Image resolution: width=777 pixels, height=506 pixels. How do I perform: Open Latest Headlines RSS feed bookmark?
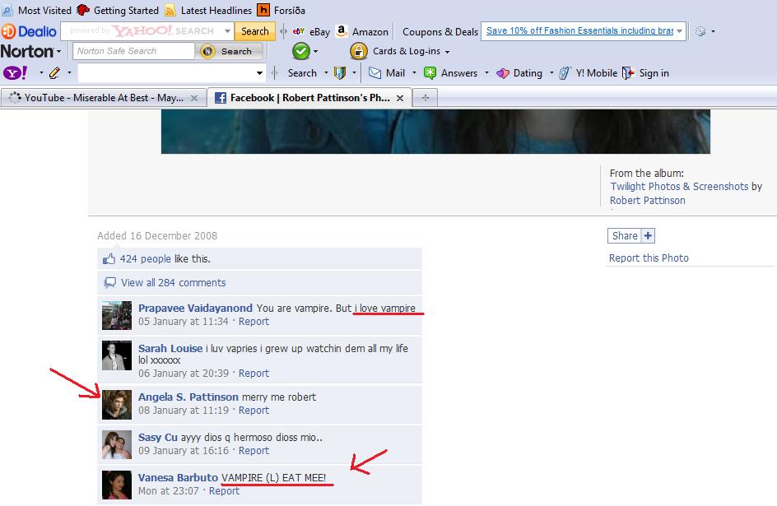(208, 10)
